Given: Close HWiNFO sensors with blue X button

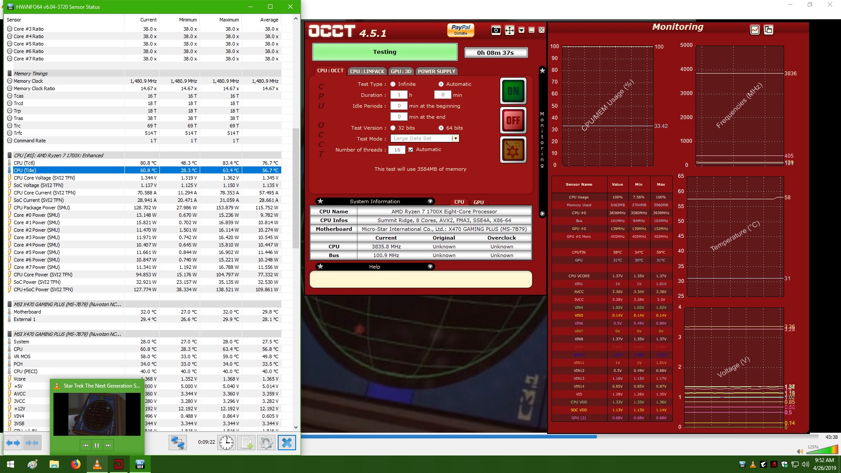Looking at the screenshot, I should [287, 443].
